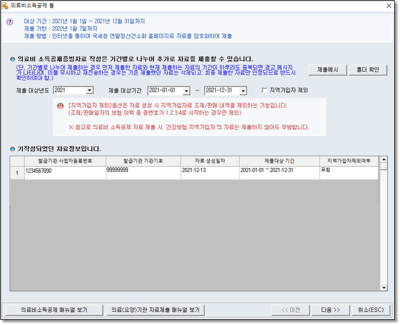Select row 1 header in the table
This screenshot has height=325, width=400.
[x=17, y=173]
